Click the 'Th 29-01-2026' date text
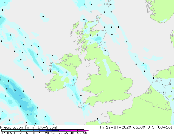 [115, 127]
